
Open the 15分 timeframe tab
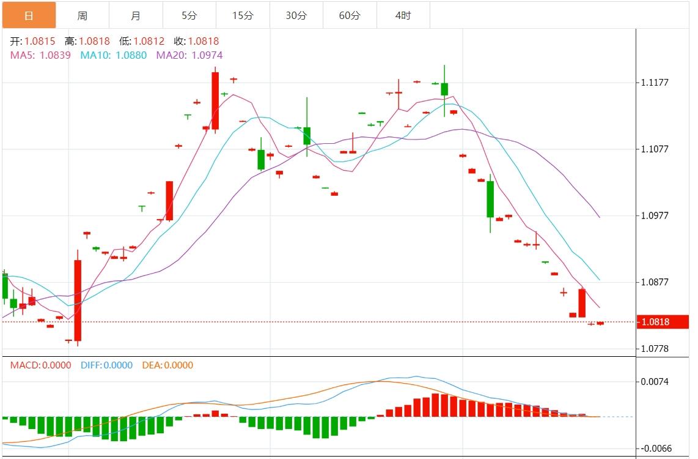pos(243,15)
